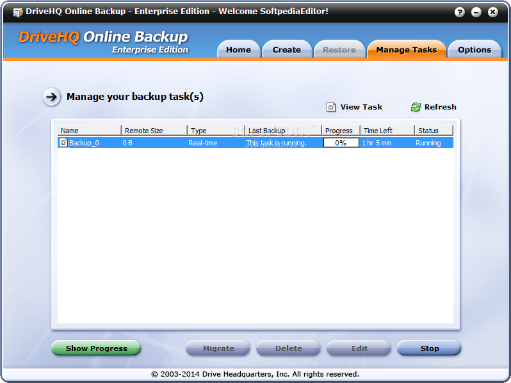Select the Manage Tasks tab

click(x=407, y=49)
